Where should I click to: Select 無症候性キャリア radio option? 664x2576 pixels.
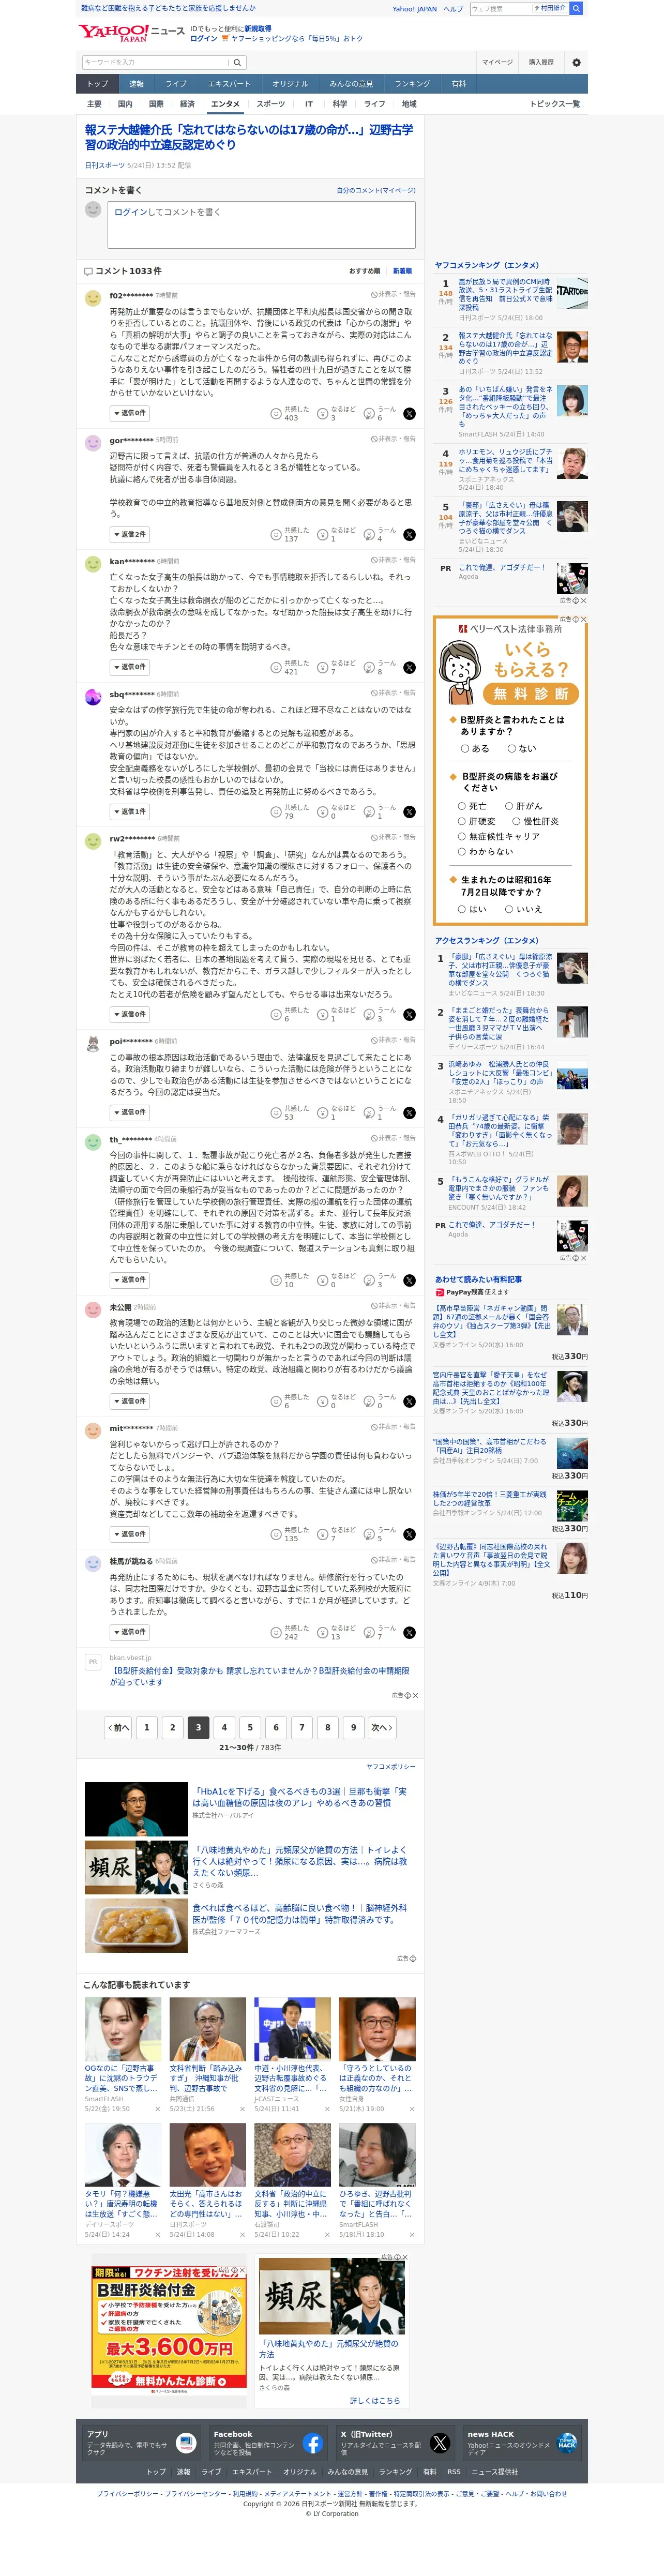click(x=462, y=836)
